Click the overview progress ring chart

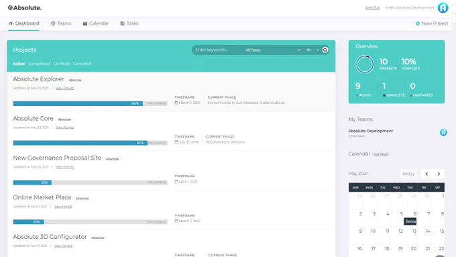click(365, 64)
